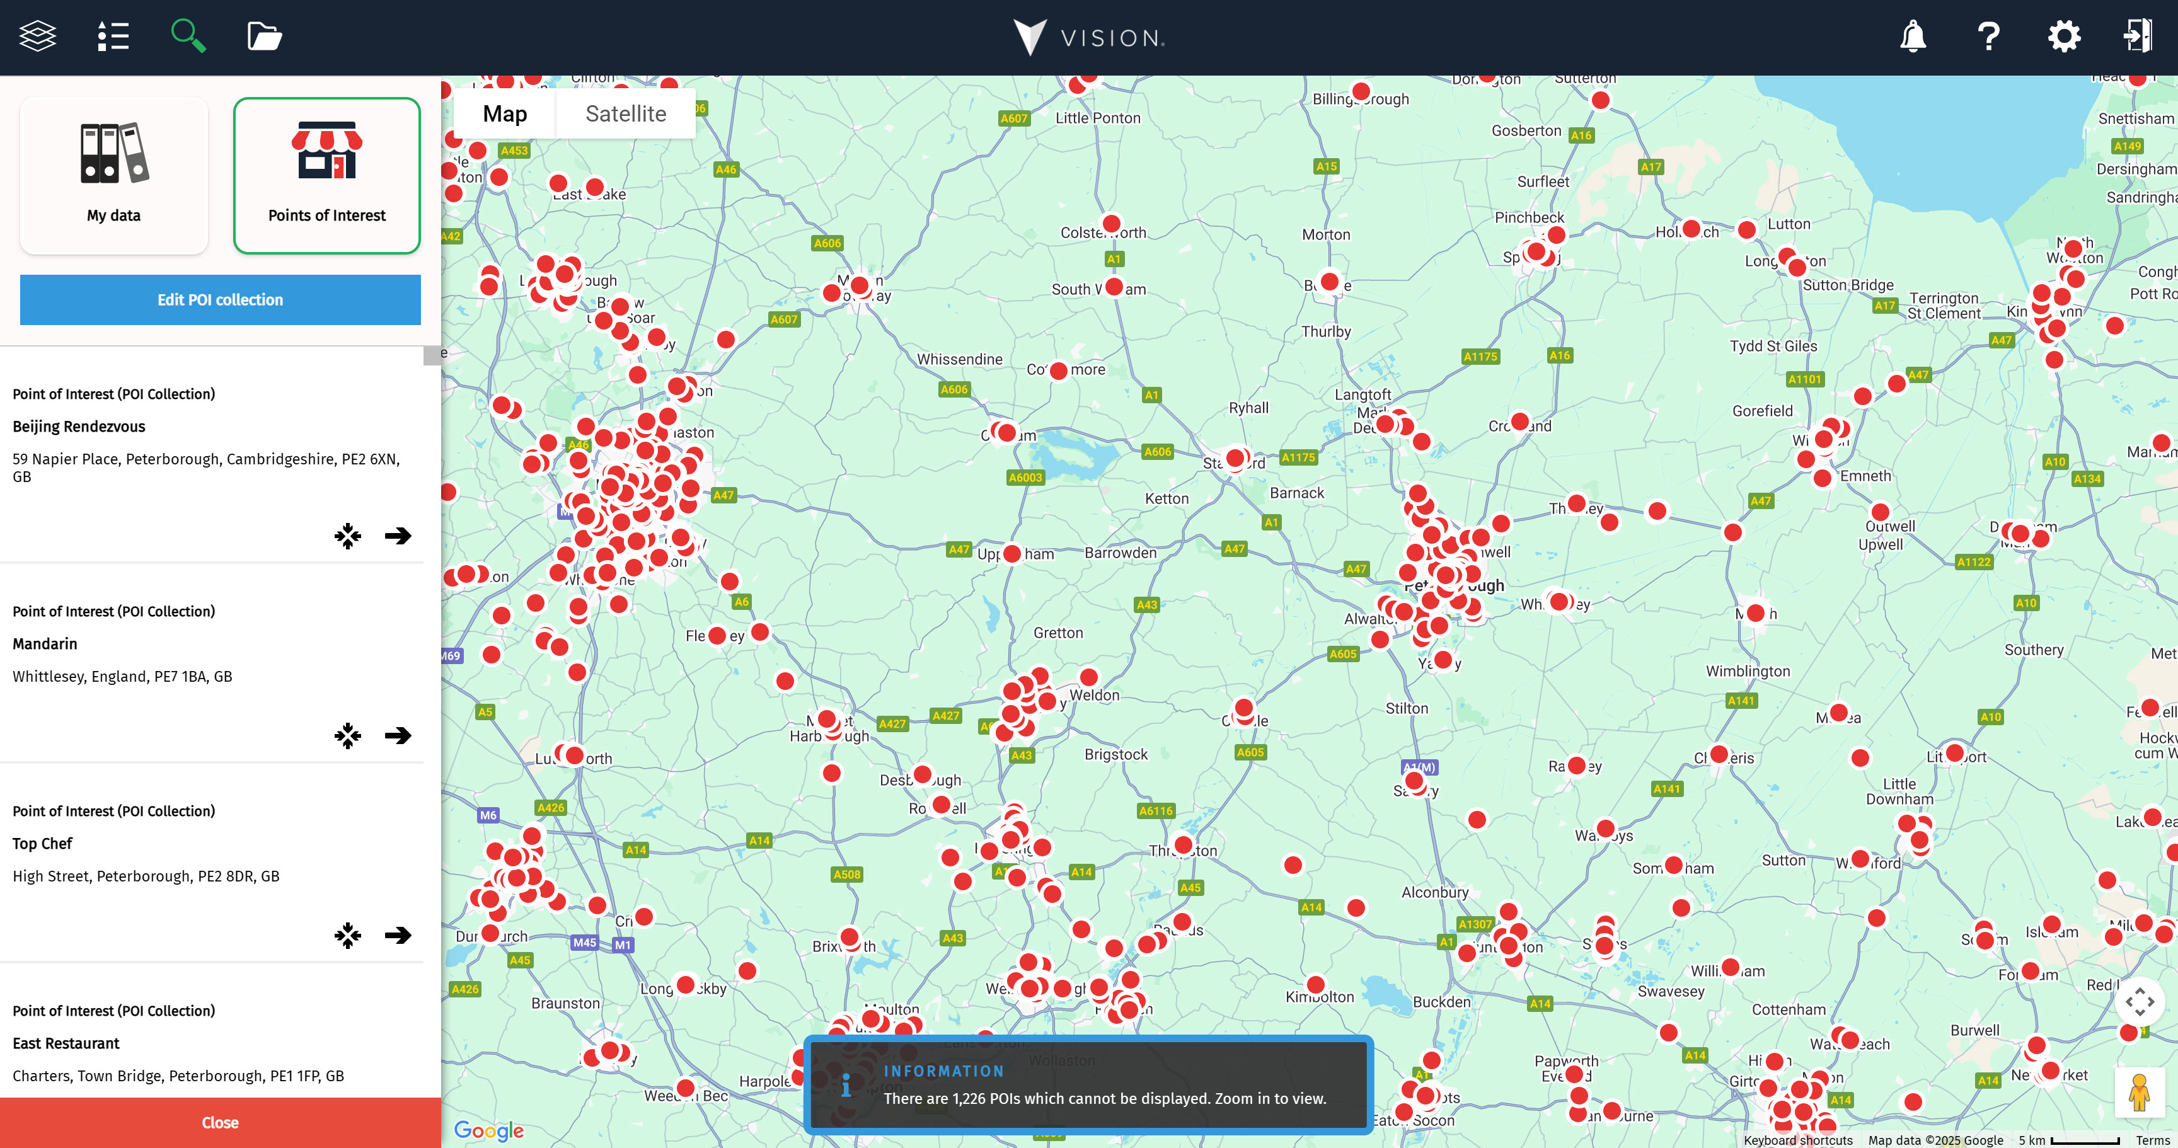This screenshot has width=2178, height=1148.
Task: Click the POI marker at Billingborough
Action: [1361, 91]
